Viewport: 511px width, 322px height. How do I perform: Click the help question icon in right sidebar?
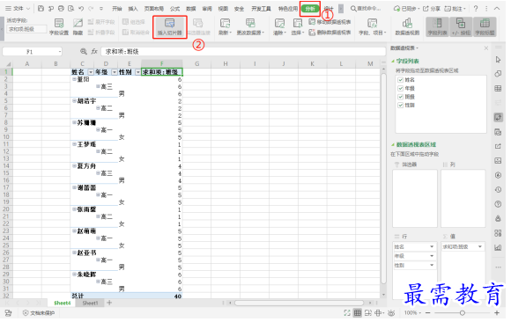(x=498, y=204)
